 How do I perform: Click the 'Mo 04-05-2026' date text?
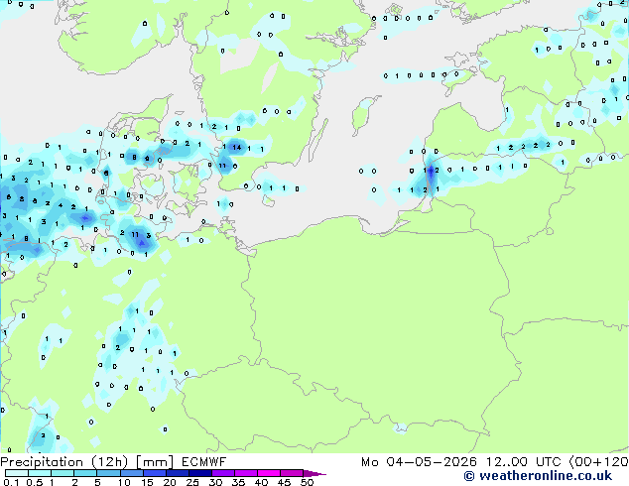point(419,462)
